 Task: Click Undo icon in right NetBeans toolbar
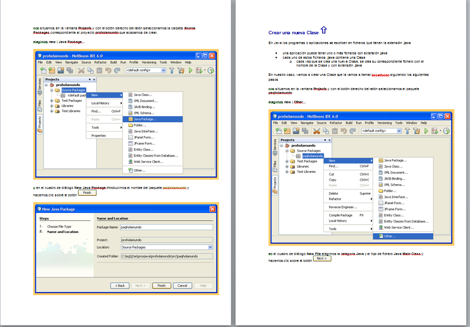point(344,131)
